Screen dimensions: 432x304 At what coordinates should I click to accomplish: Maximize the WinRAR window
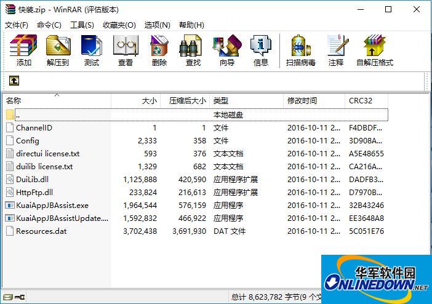(388, 9)
